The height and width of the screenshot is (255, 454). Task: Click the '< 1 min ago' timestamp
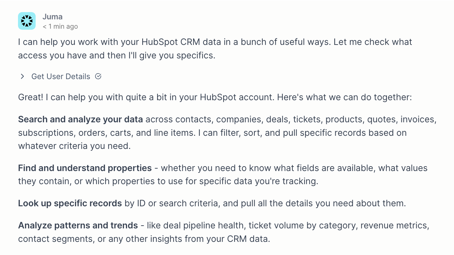click(x=60, y=26)
